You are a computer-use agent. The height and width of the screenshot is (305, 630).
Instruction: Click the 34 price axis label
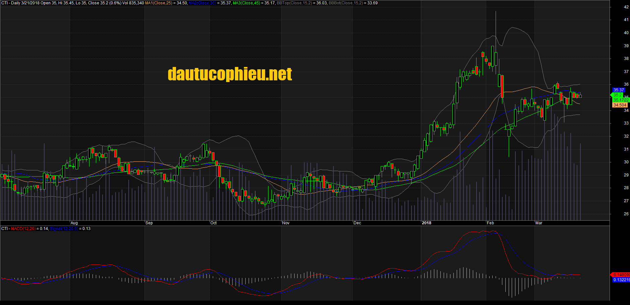pyautogui.click(x=626, y=110)
